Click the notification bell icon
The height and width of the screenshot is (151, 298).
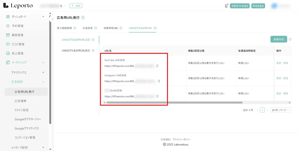tap(226, 6)
